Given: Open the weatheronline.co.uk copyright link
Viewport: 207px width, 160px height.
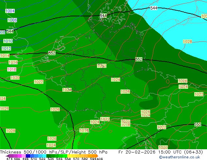Looking at the screenshot, I should pyautogui.click(x=180, y=157).
